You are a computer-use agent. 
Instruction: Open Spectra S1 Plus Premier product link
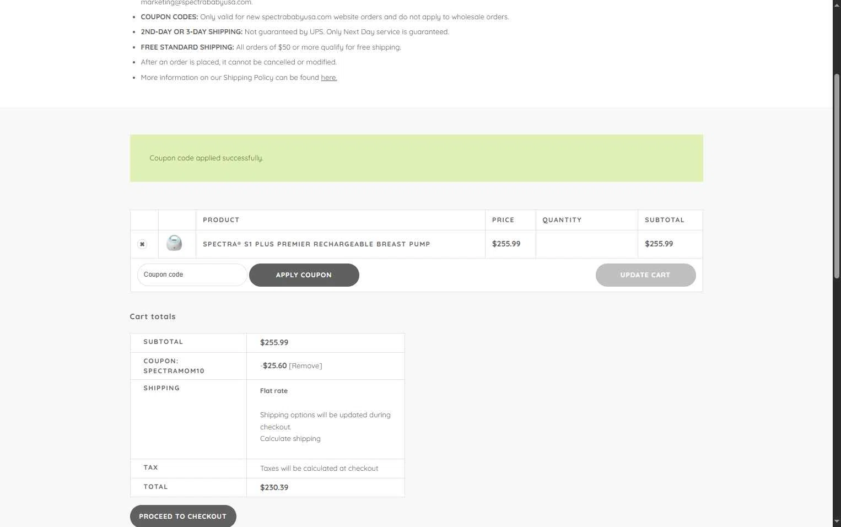pos(316,244)
